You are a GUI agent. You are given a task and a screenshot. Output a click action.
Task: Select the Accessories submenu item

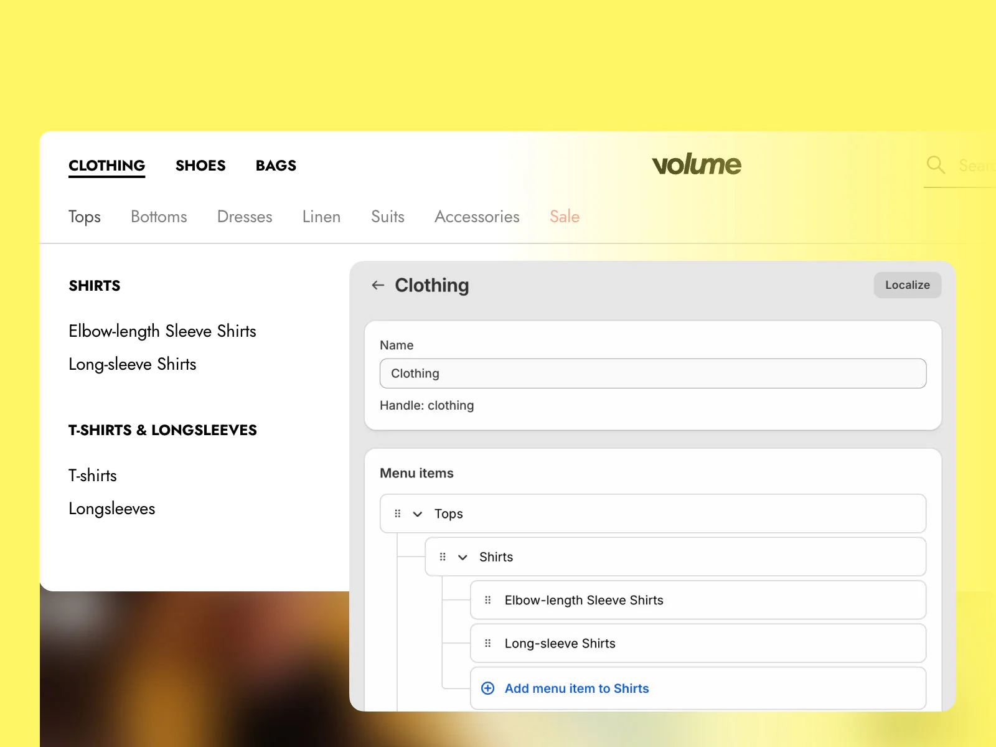(x=477, y=217)
